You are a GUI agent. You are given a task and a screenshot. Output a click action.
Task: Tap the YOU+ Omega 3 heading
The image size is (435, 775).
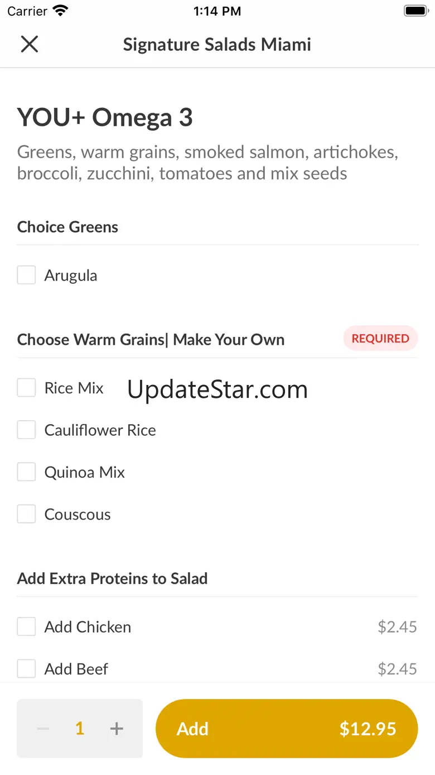pyautogui.click(x=105, y=118)
